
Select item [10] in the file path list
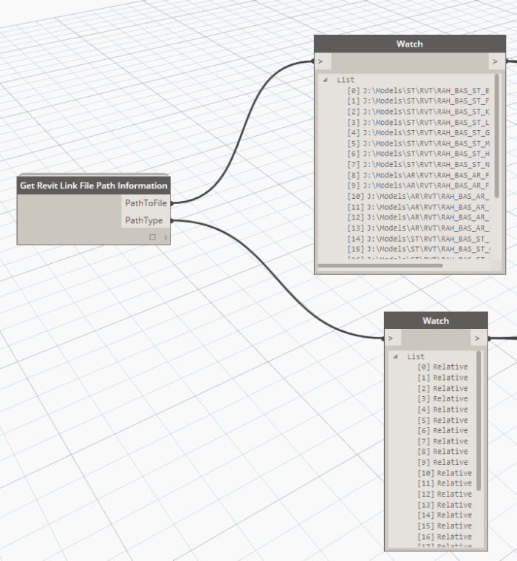click(x=418, y=196)
